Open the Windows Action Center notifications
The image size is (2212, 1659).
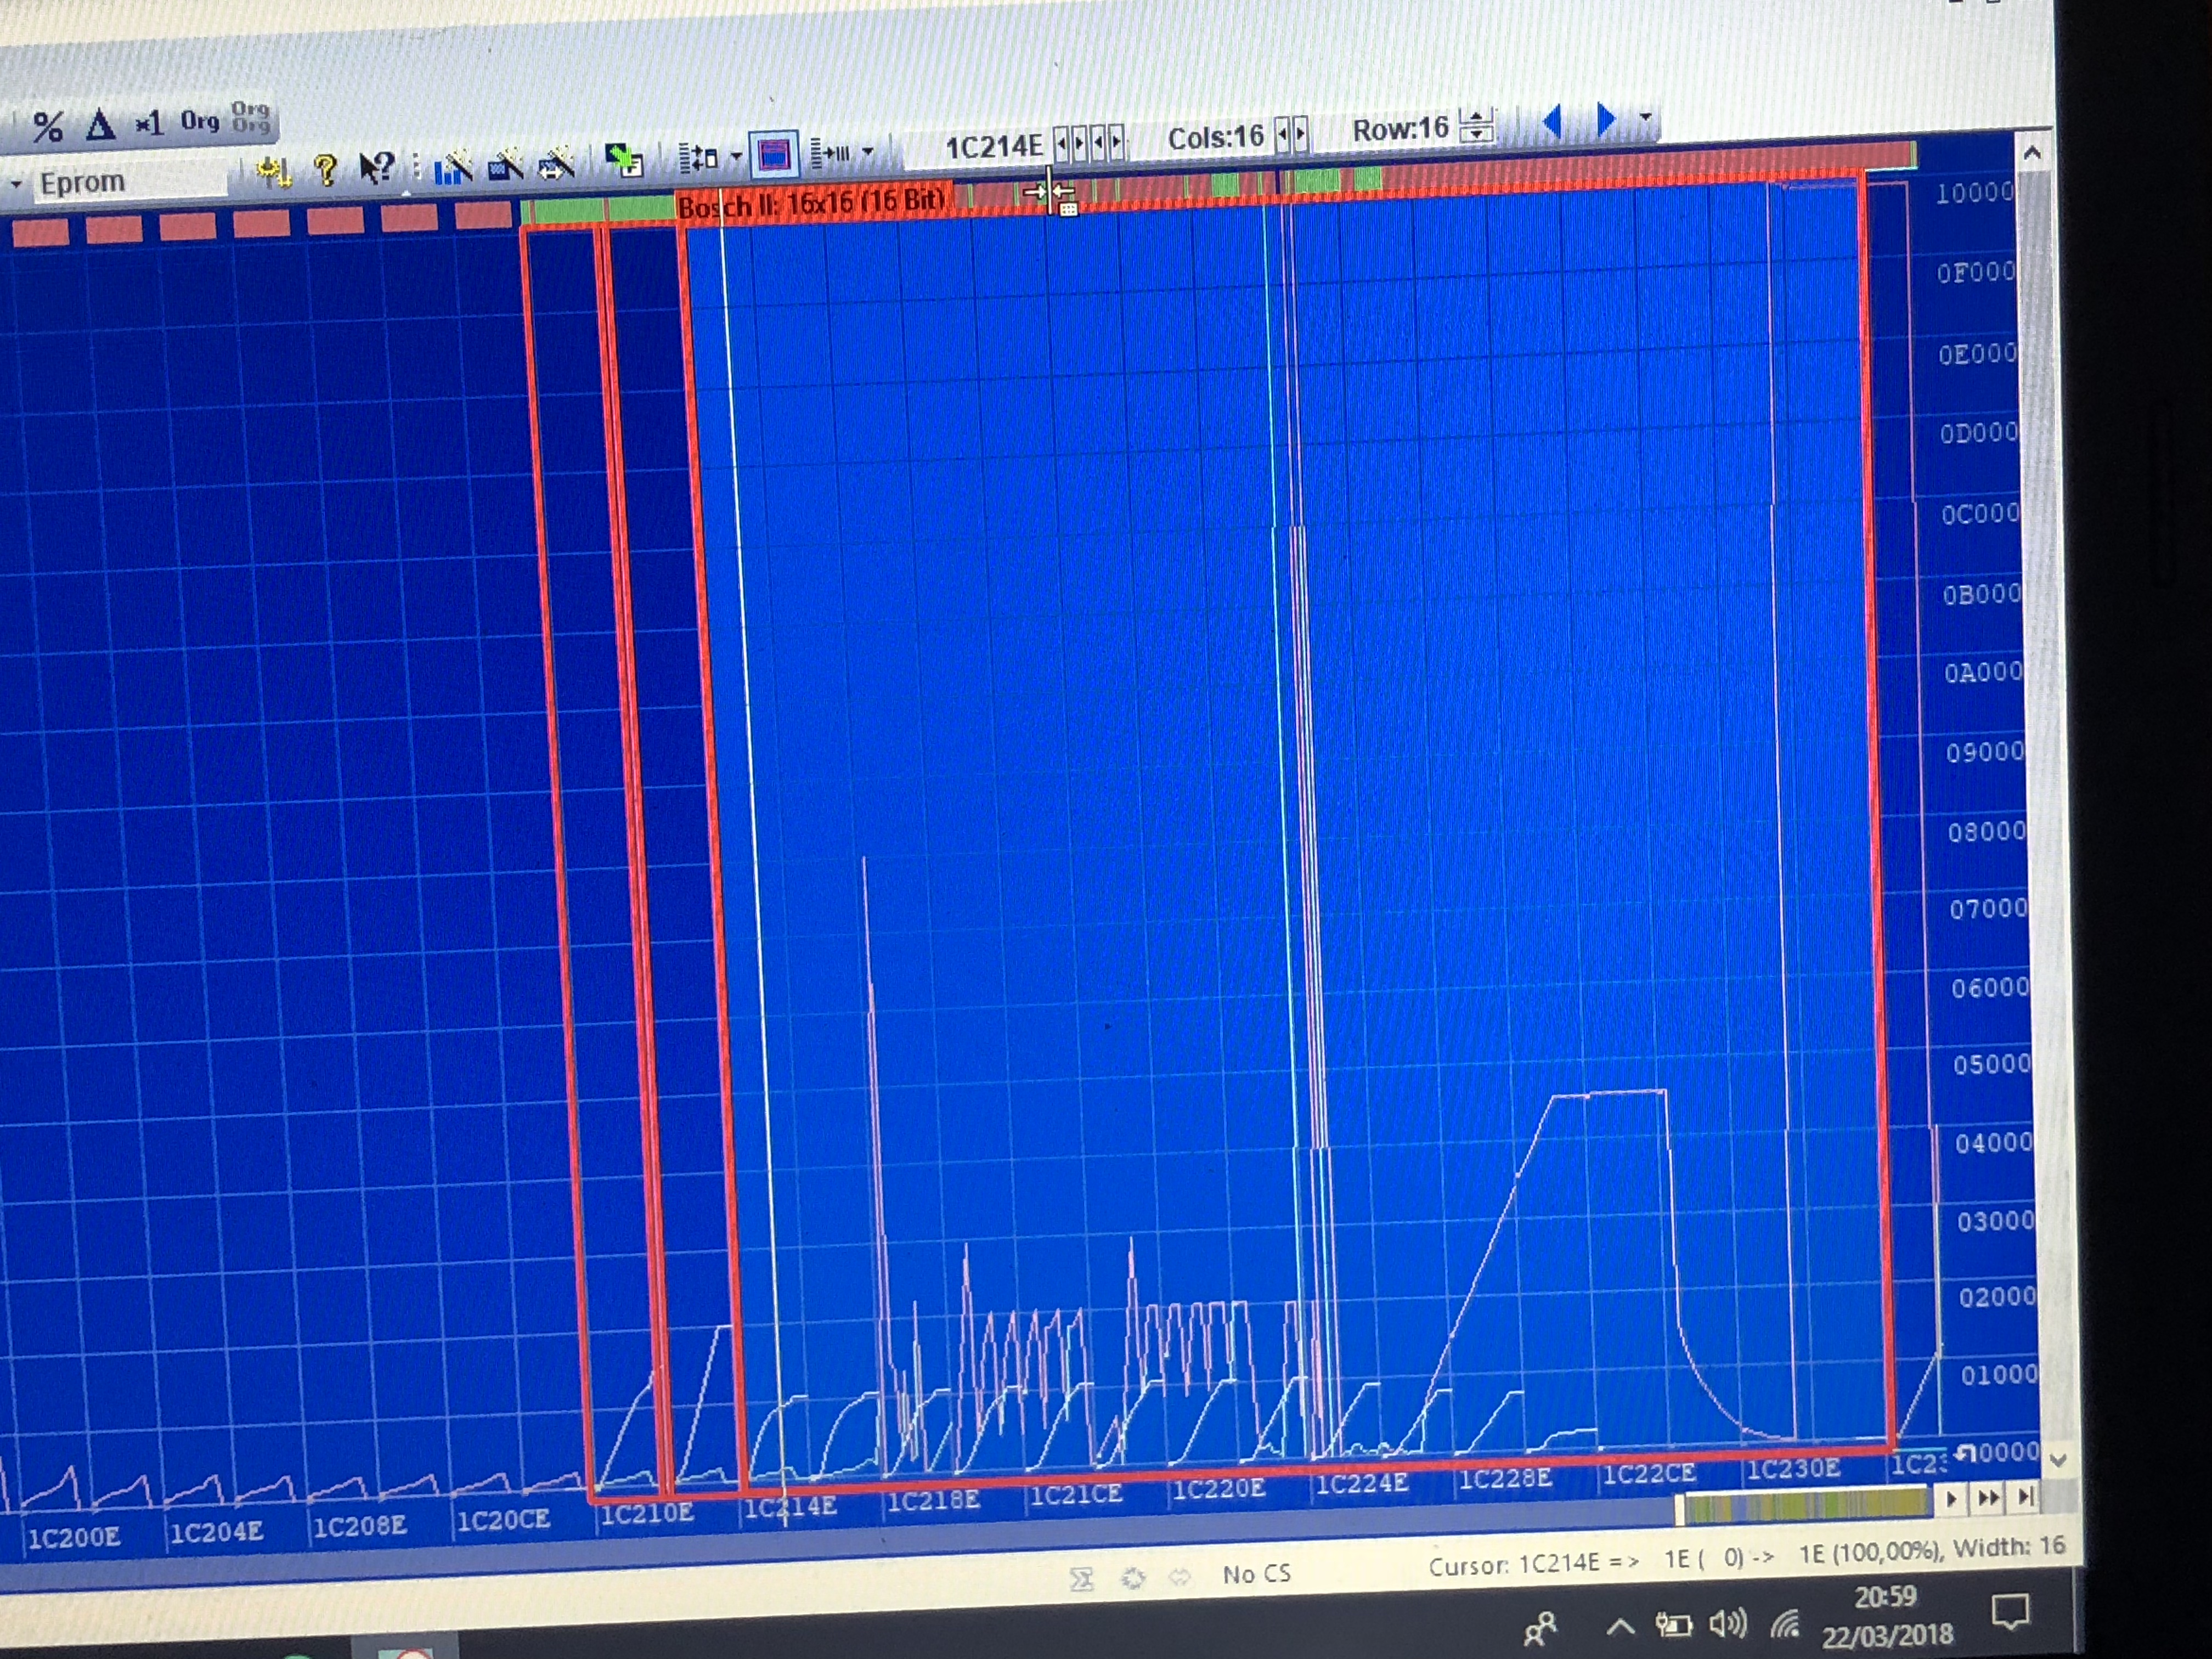2010,1611
